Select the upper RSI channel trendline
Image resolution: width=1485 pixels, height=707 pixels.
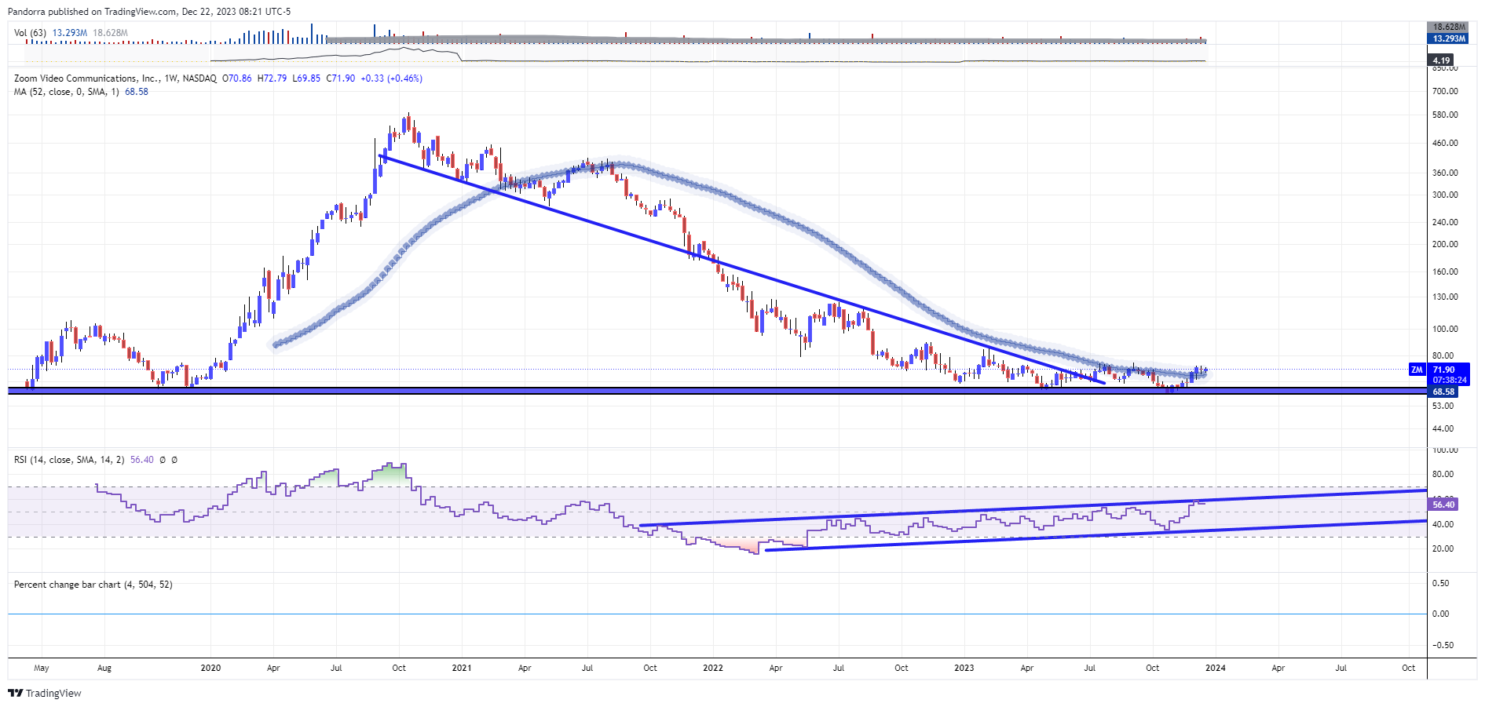[1033, 508]
